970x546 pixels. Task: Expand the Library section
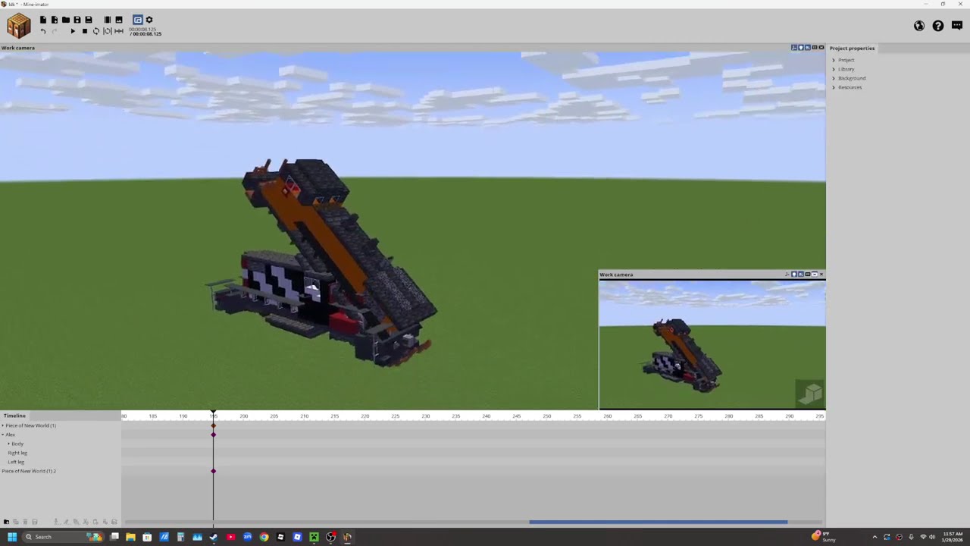pyautogui.click(x=834, y=69)
